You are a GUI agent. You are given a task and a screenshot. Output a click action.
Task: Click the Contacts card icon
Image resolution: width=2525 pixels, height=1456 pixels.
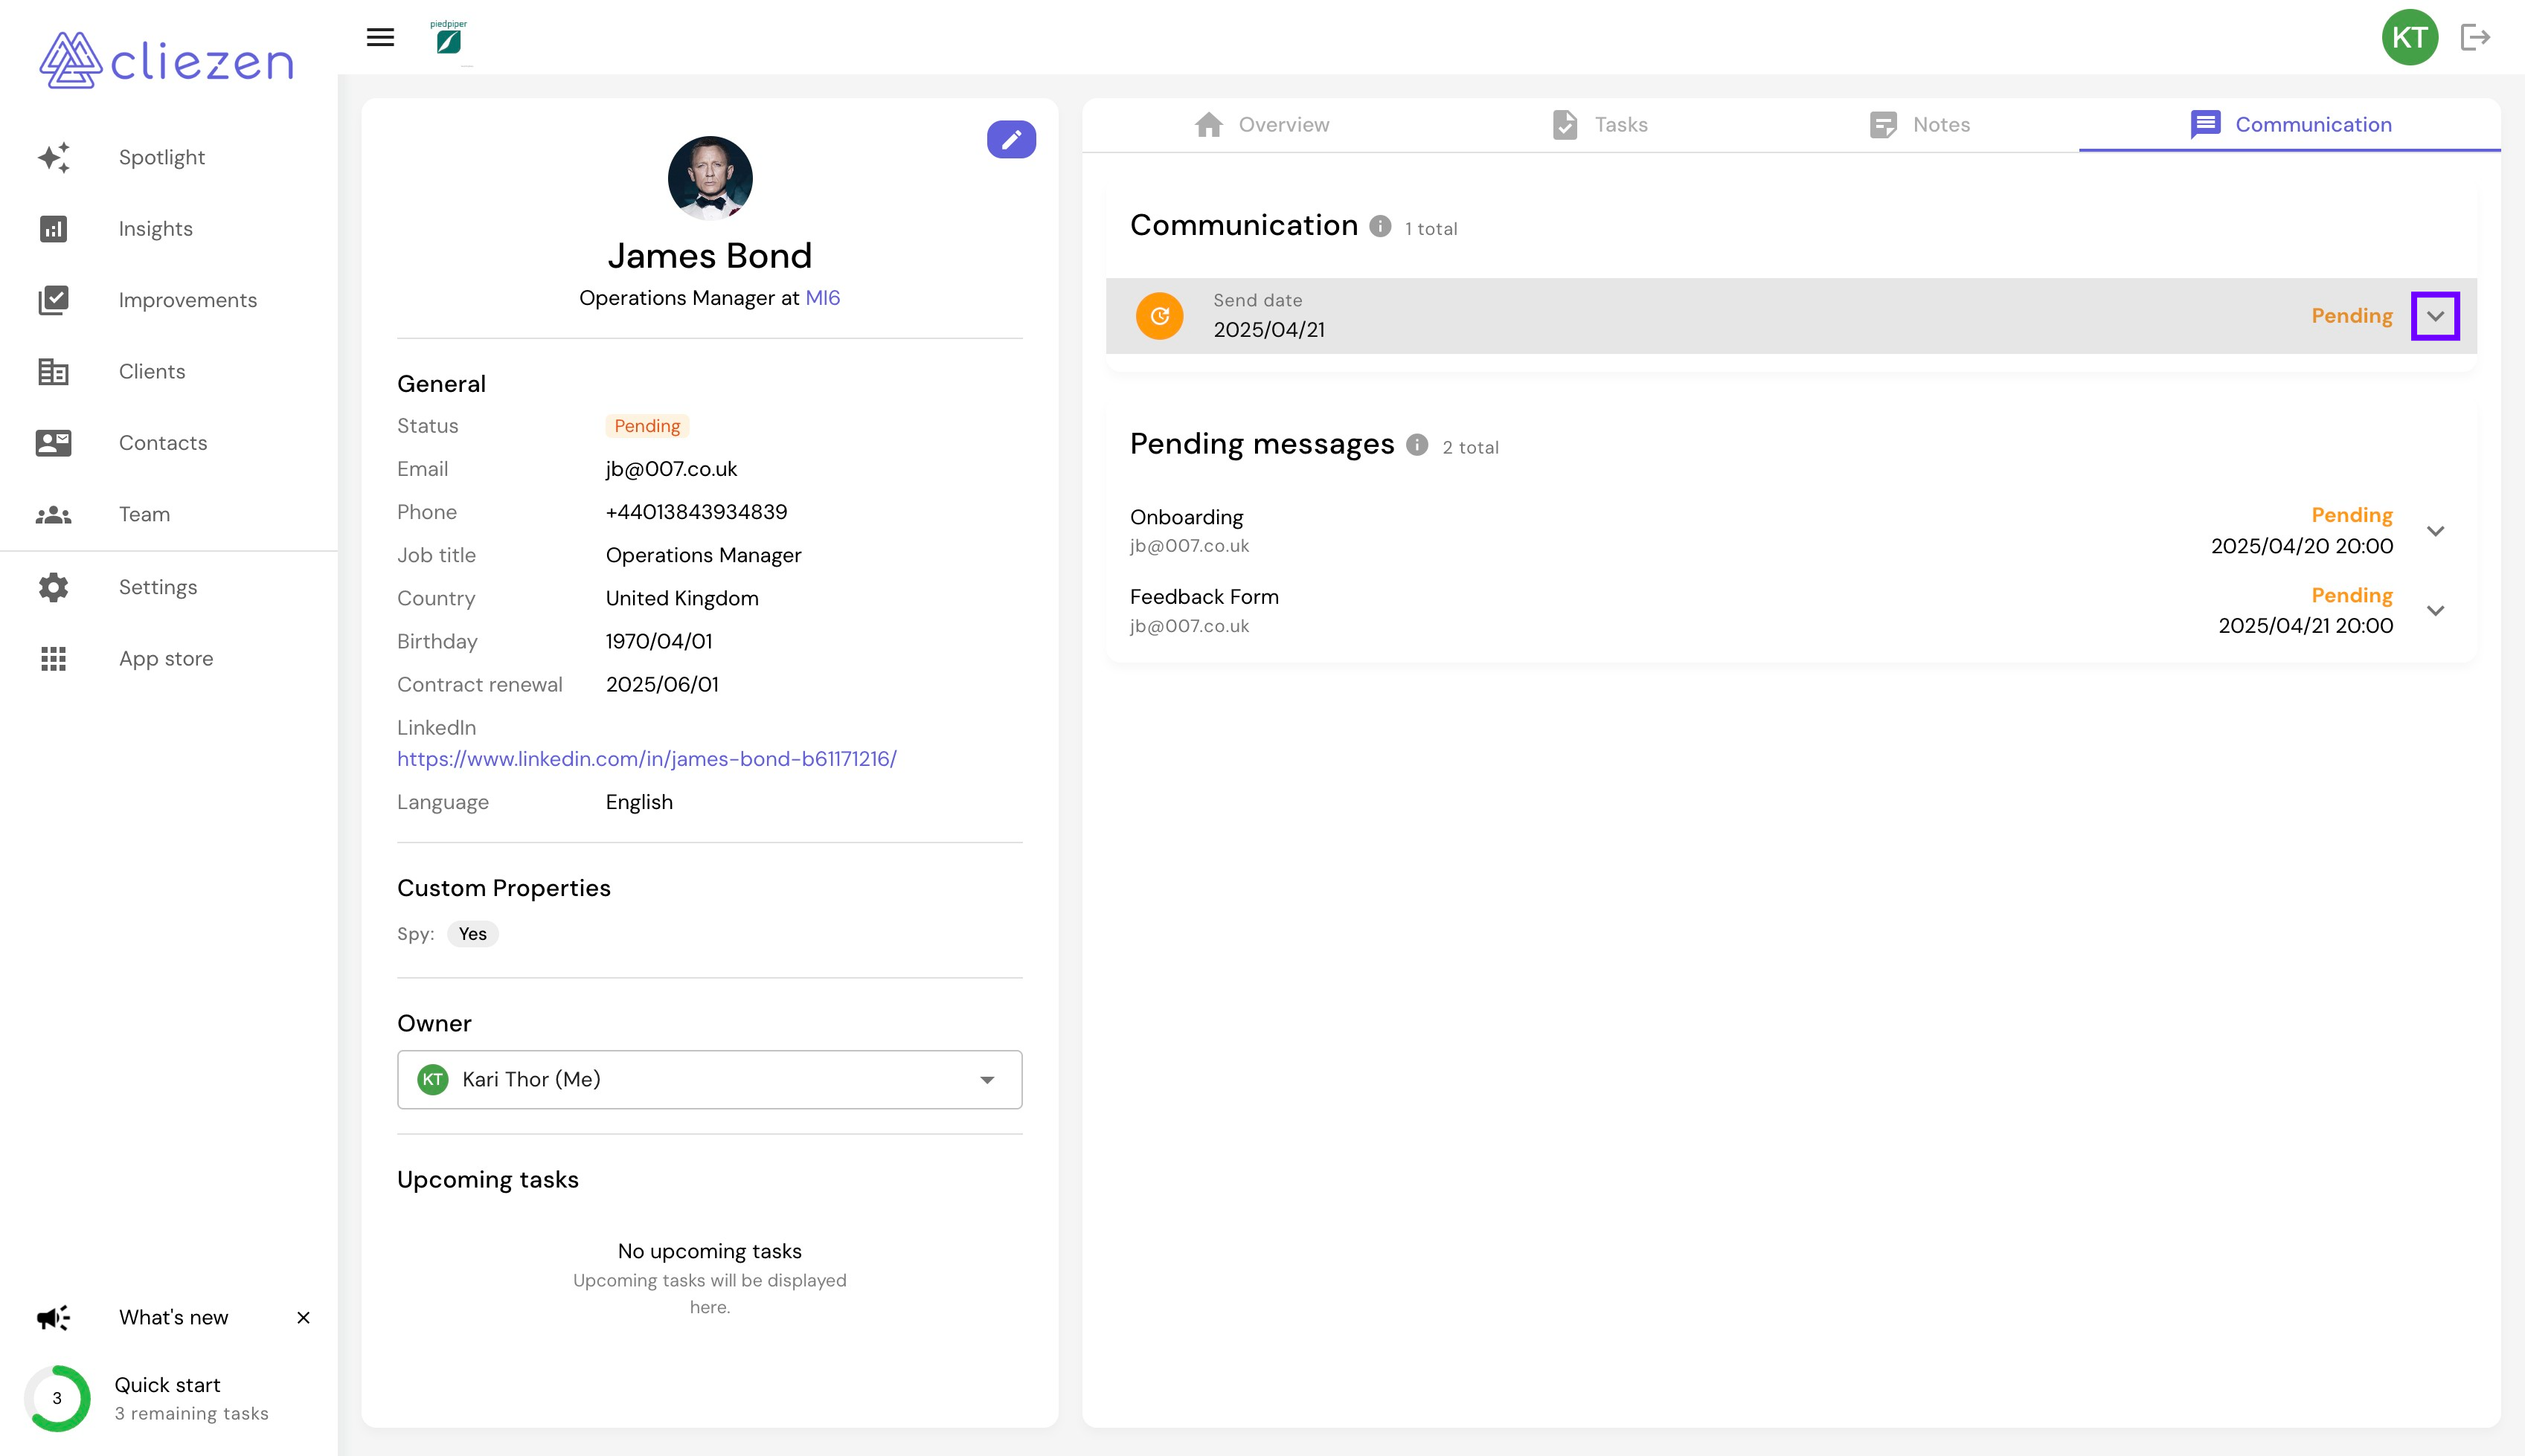pos(54,443)
